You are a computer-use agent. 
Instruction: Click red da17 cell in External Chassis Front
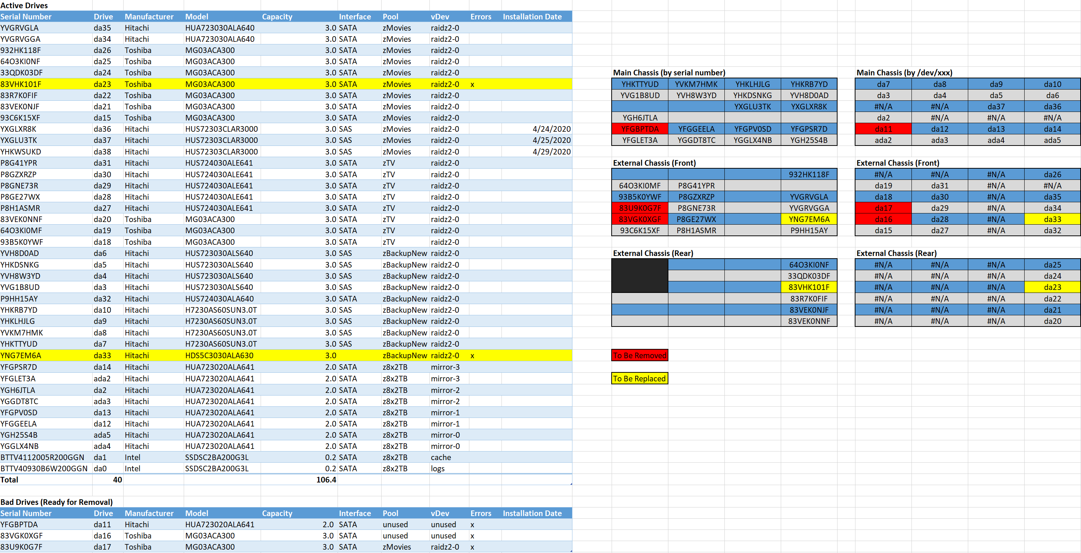(883, 208)
